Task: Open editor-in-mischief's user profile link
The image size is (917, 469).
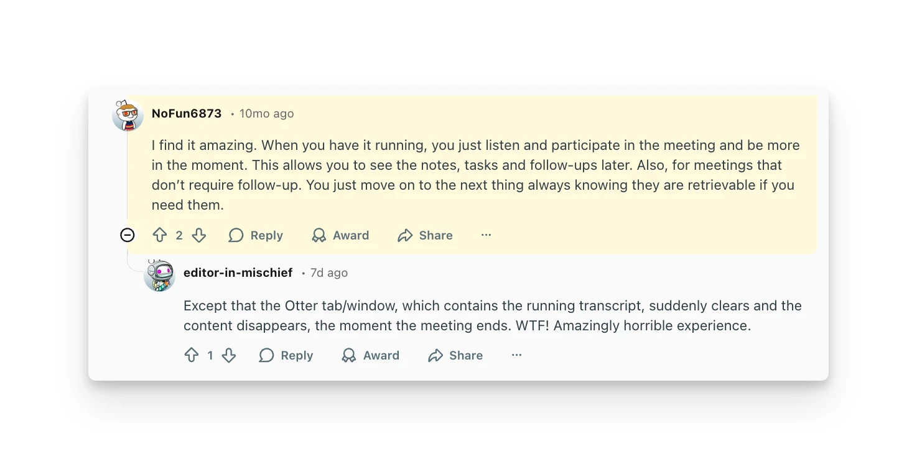Action: (238, 273)
